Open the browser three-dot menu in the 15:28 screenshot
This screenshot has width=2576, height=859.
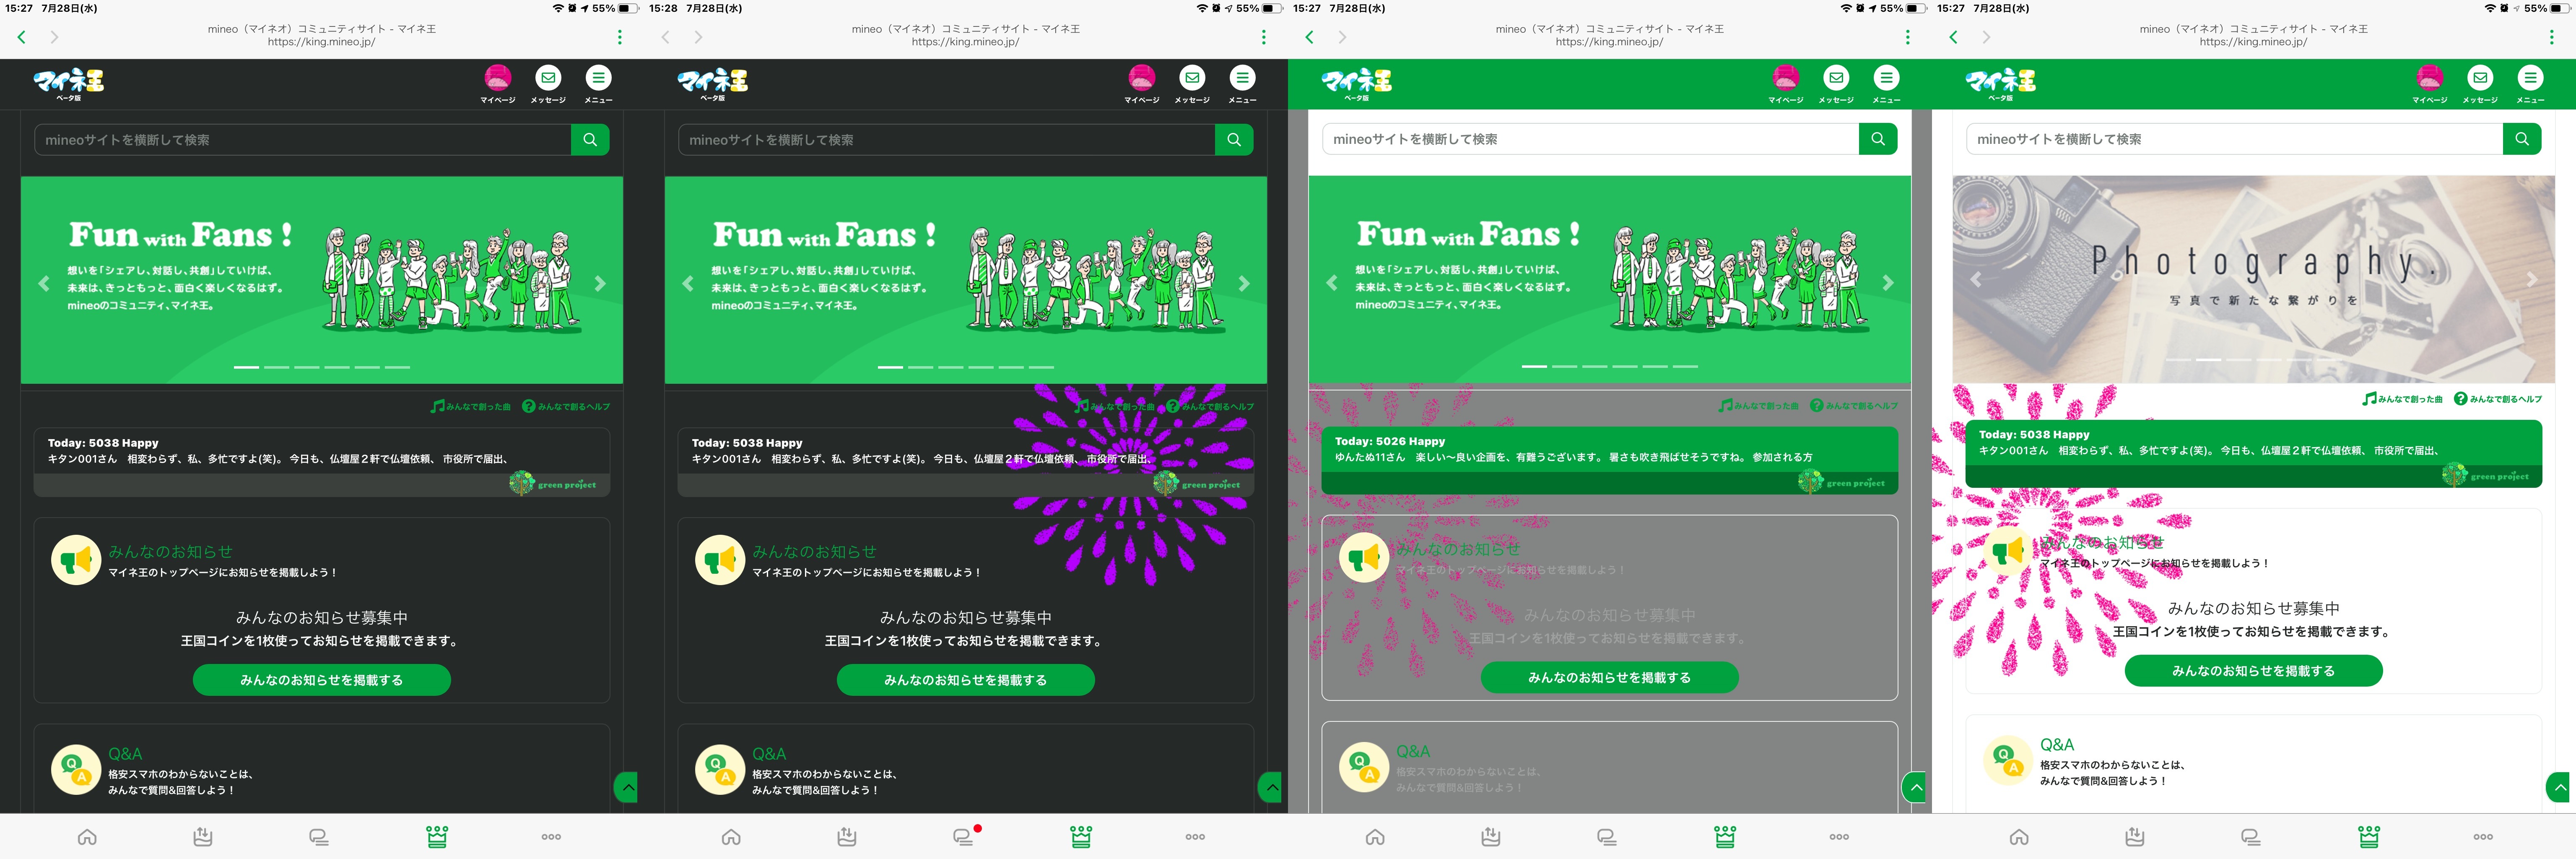1264,37
